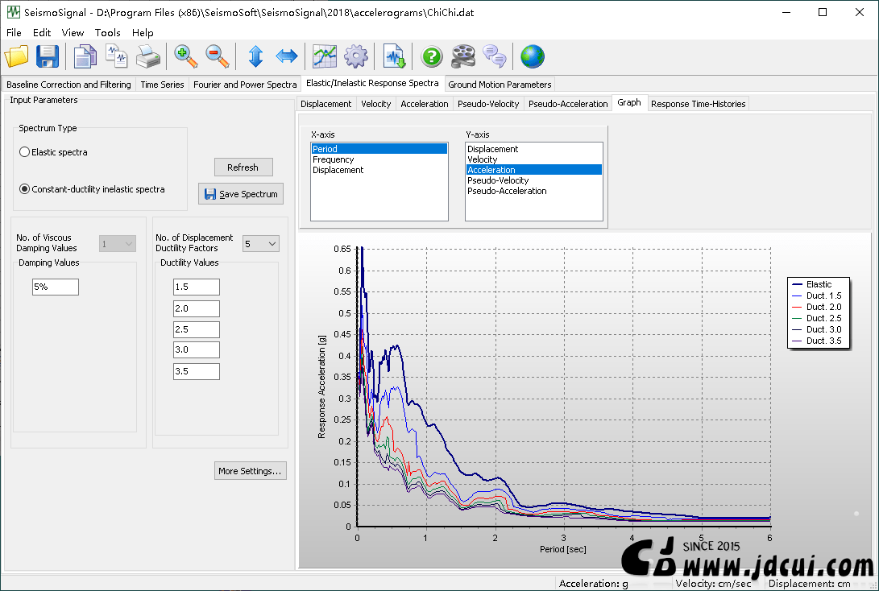The height and width of the screenshot is (591, 879).
Task: Click the Save Spectrum button
Action: tap(241, 194)
